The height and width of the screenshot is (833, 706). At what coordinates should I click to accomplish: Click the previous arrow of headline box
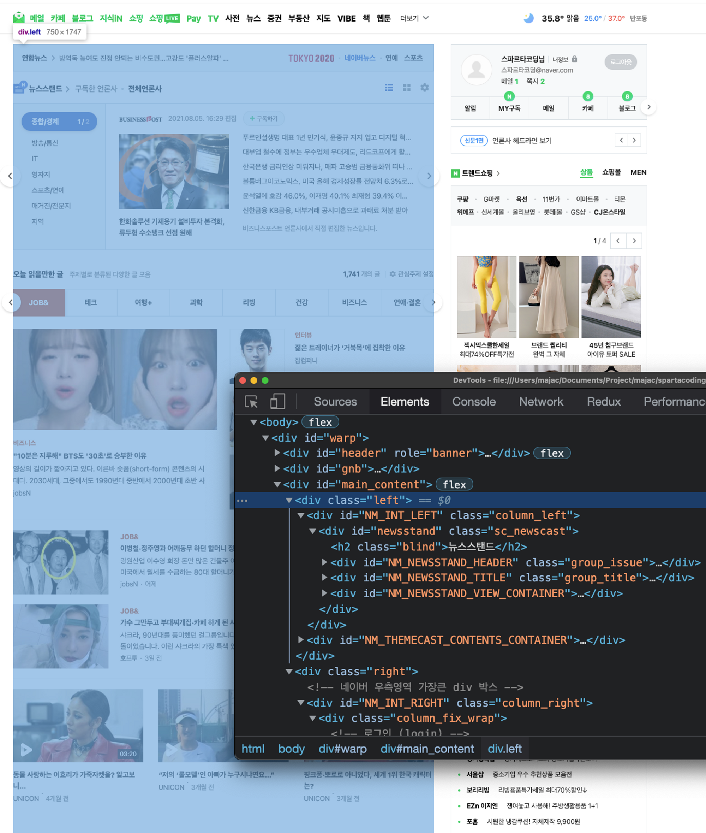click(x=621, y=140)
